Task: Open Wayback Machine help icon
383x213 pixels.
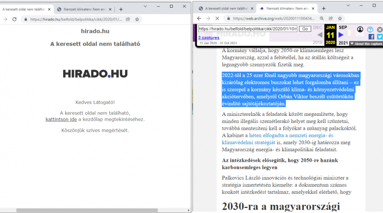Action: 370,30
